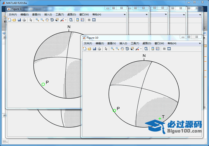
Task: Open 插入(I) menu in Figure 10
Action: pyautogui.click(x=123, y=44)
